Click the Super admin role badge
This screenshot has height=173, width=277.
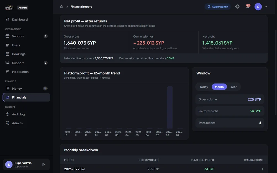pyautogui.click(x=218, y=7)
